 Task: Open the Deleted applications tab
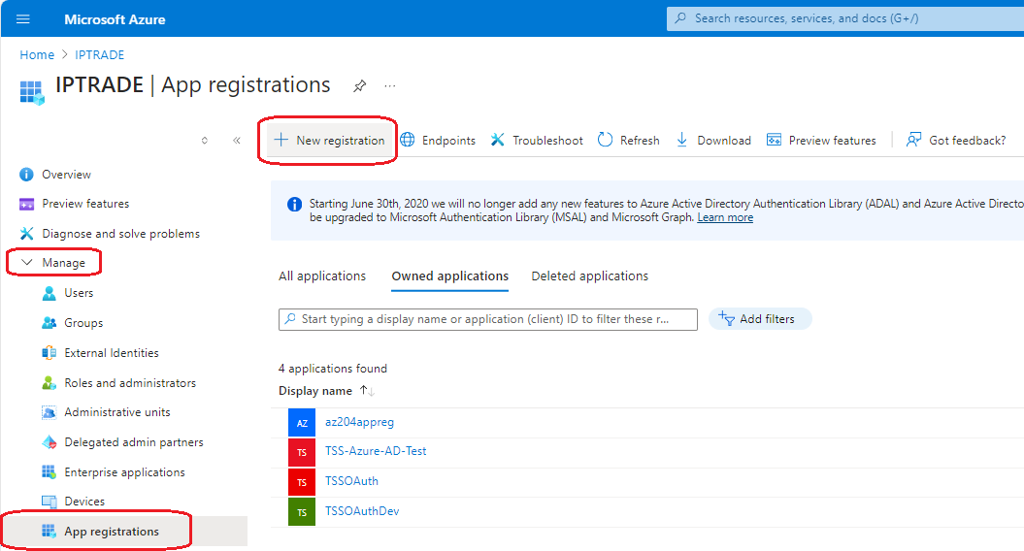tap(590, 276)
